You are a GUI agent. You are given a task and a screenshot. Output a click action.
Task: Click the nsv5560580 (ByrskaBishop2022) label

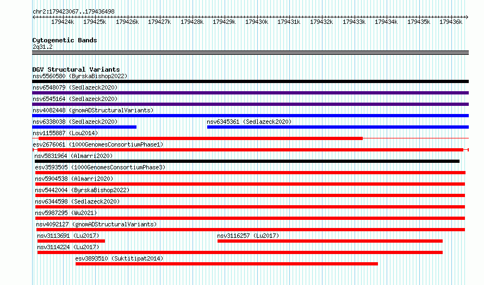tap(80, 76)
